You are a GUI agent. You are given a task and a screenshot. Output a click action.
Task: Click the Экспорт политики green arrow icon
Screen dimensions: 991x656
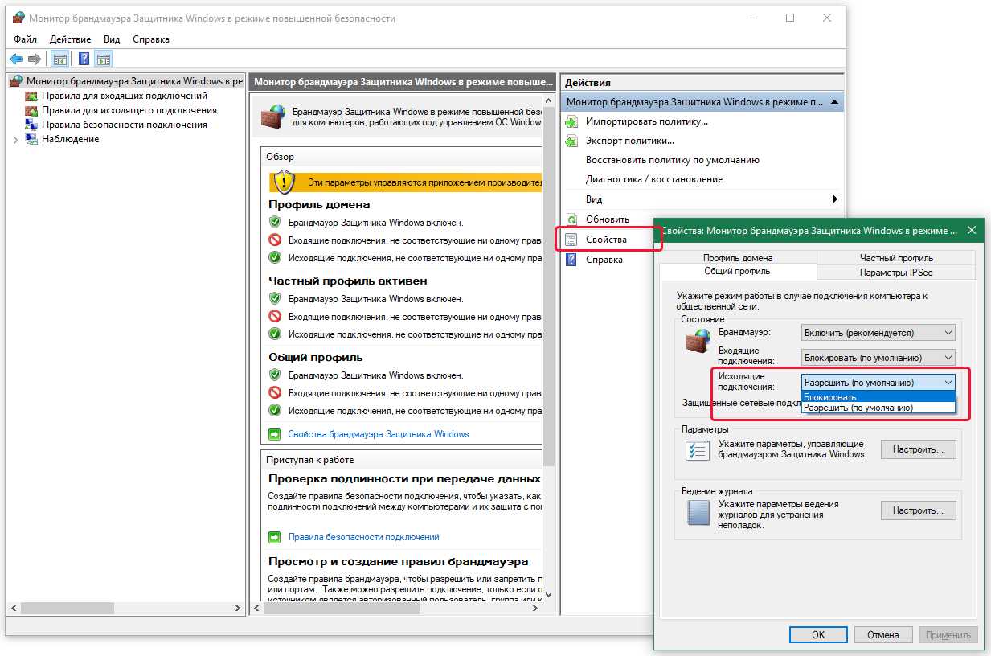571,141
